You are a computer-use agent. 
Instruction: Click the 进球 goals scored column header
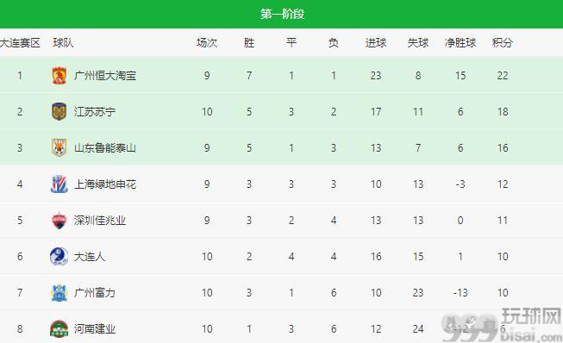tap(376, 43)
